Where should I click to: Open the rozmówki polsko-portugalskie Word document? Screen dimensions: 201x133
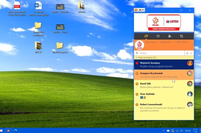(38, 5)
